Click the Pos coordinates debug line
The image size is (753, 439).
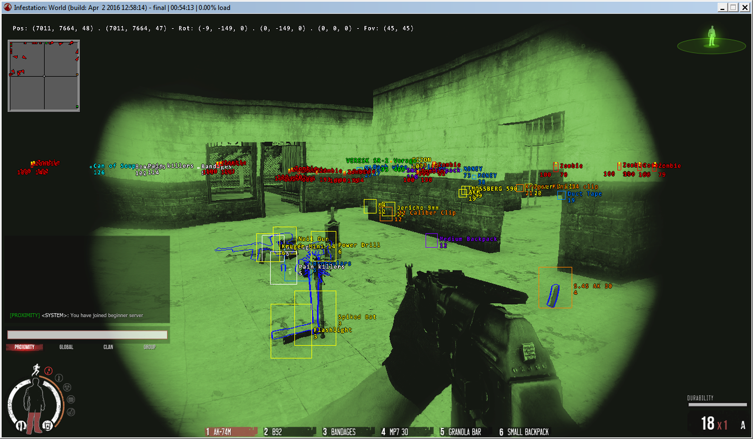[213, 28]
